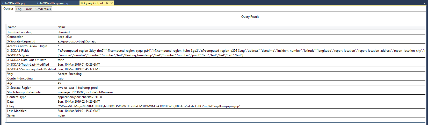Click the 'chunked' value cell
428x125 pixels.
point(241,32)
